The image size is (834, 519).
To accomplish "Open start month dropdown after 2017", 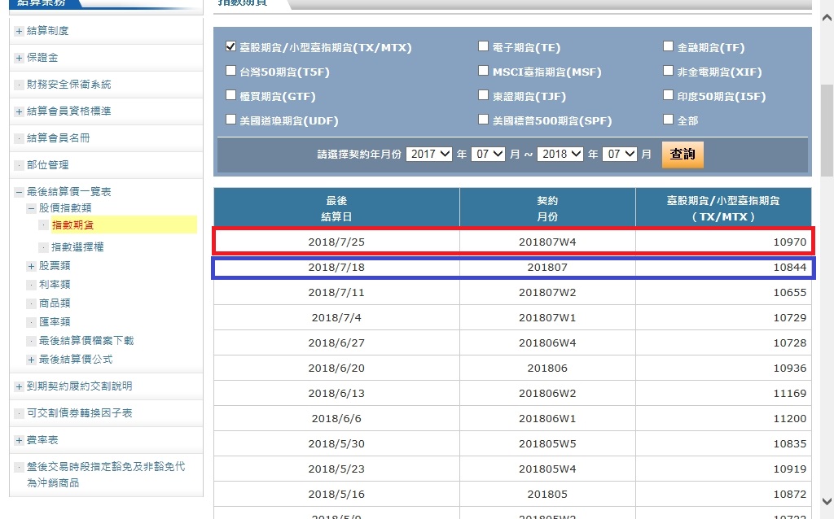I will 489,154.
